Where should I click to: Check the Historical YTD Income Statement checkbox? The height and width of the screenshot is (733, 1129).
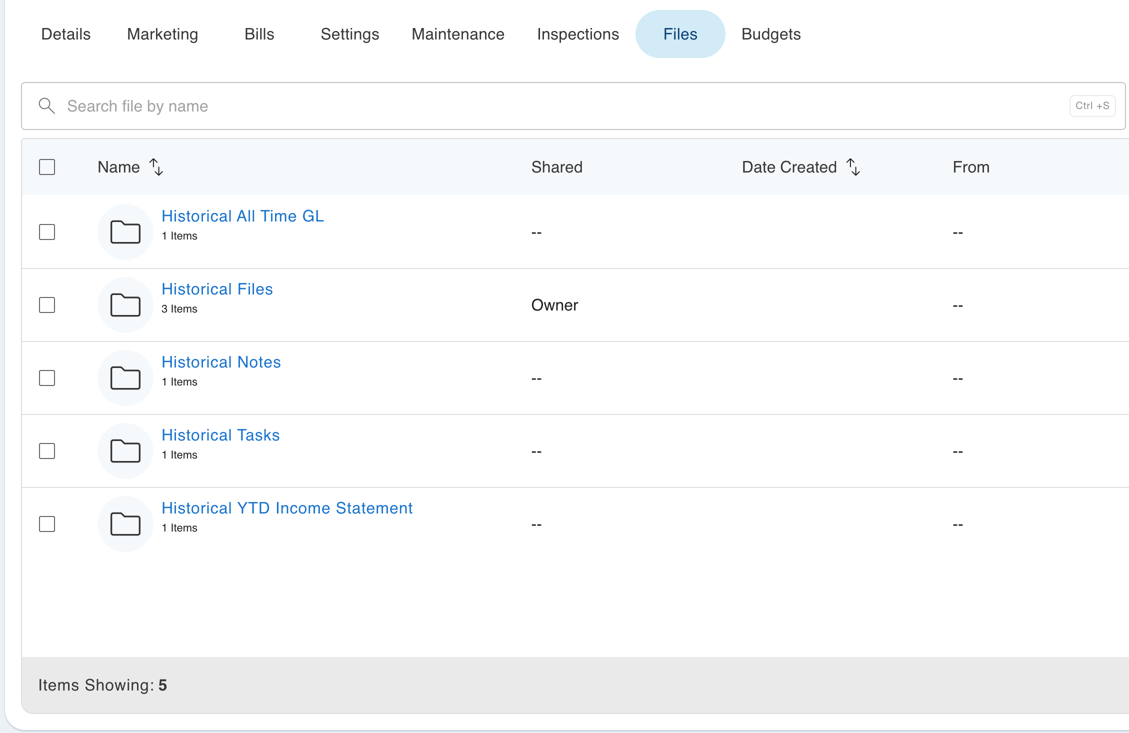[47, 524]
